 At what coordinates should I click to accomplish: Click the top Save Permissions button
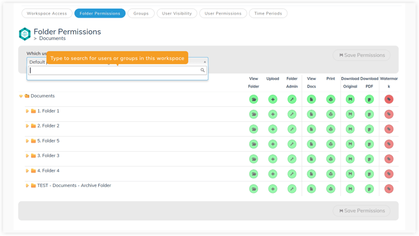[x=362, y=55]
